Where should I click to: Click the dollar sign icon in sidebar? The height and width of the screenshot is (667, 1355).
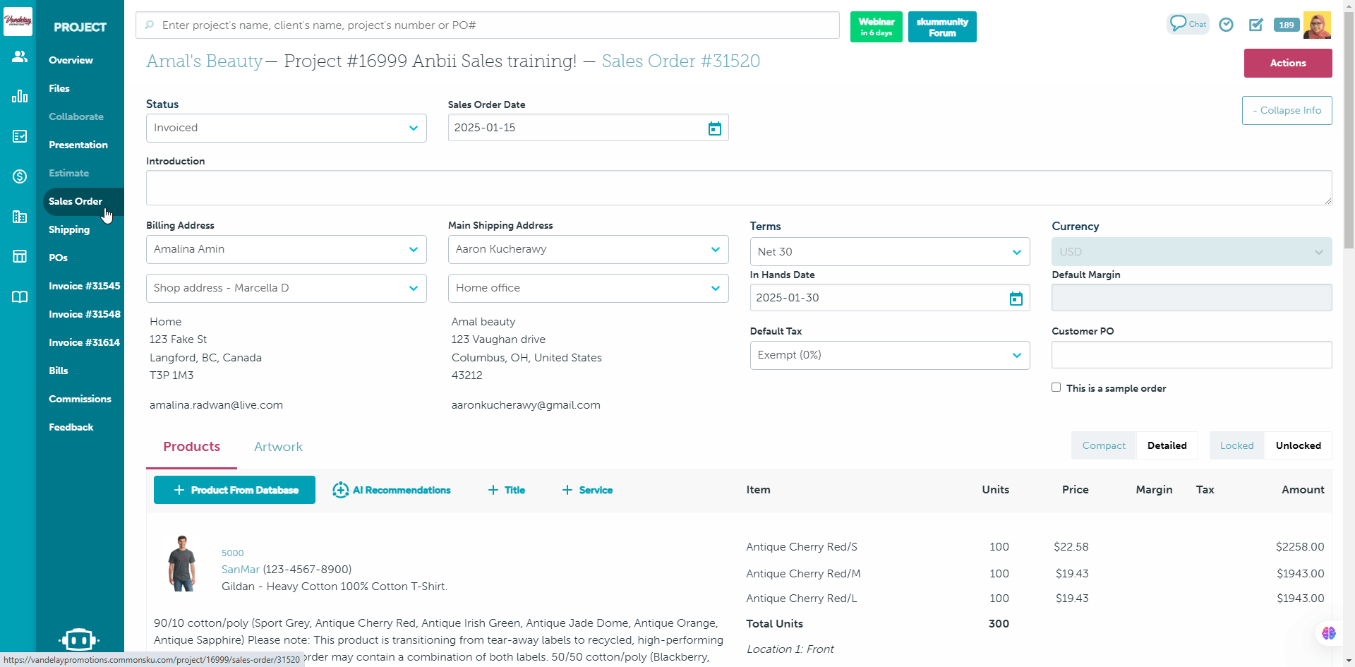click(19, 176)
